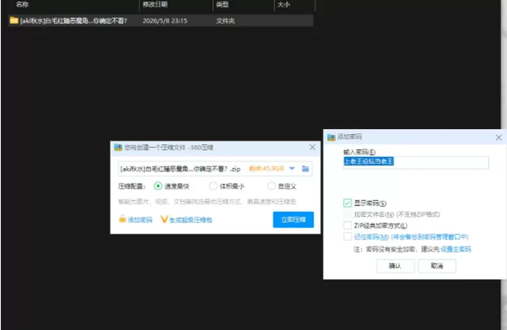Click the 文件夹 type cell
The image size is (507, 330).
(226, 21)
